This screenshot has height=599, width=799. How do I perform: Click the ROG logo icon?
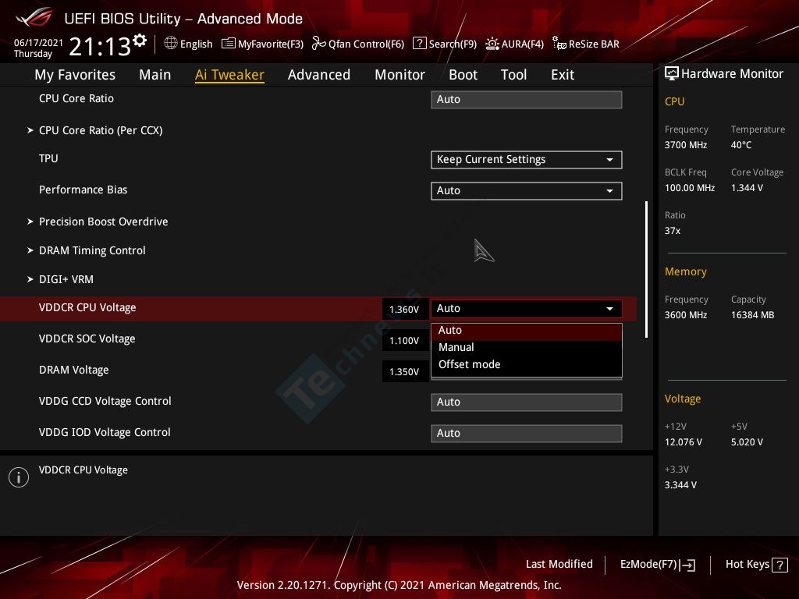pyautogui.click(x=34, y=17)
